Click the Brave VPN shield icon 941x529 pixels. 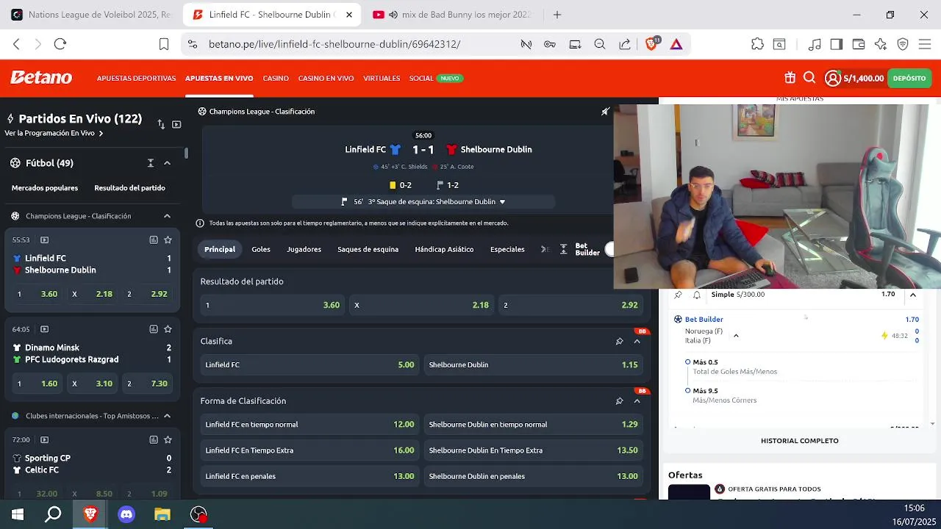(903, 44)
